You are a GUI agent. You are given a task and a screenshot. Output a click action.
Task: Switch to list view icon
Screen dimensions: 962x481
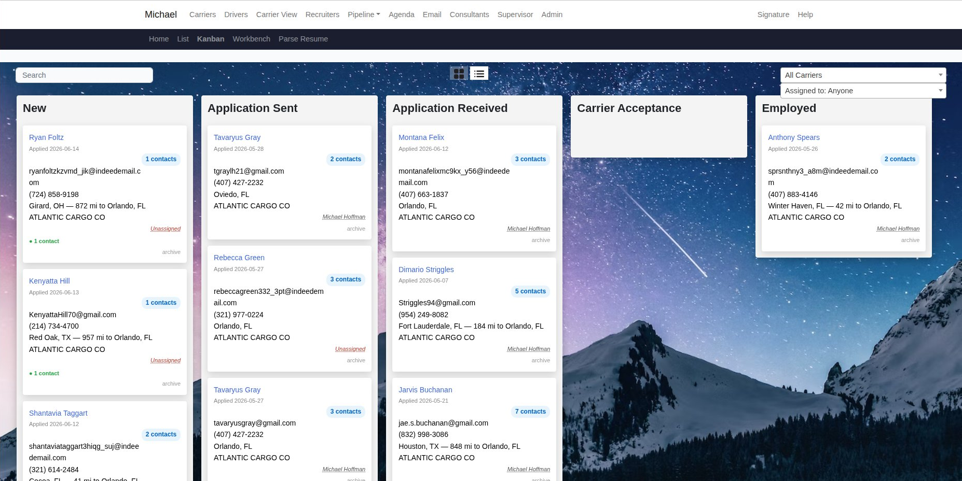point(479,74)
